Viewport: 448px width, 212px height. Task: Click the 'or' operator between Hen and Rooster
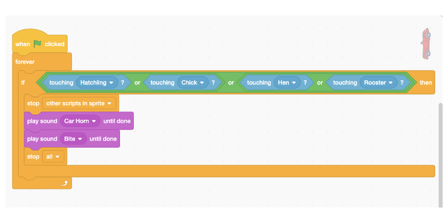tap(320, 82)
